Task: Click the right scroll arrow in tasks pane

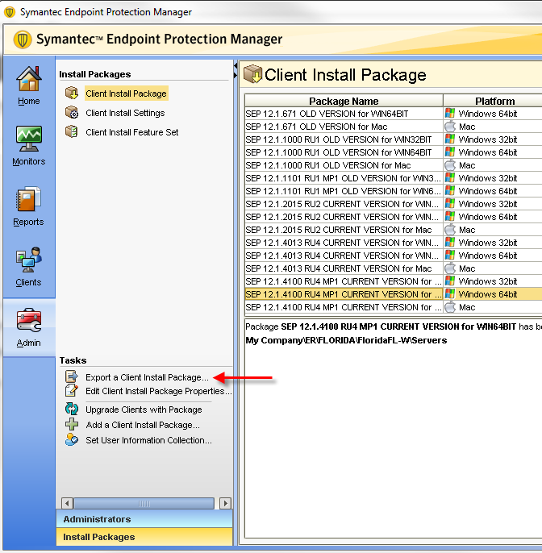Action: 225,503
